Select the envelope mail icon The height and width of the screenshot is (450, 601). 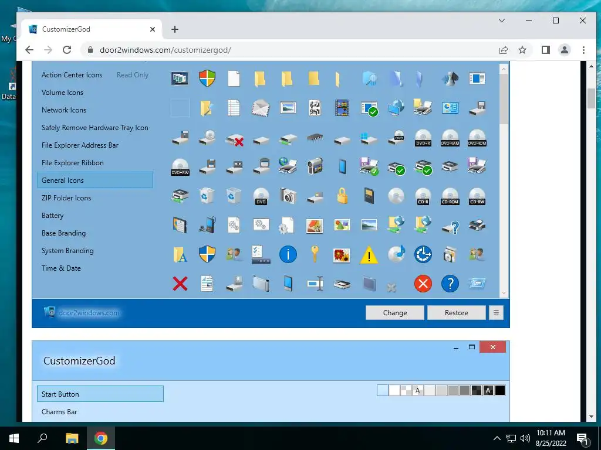261,108
